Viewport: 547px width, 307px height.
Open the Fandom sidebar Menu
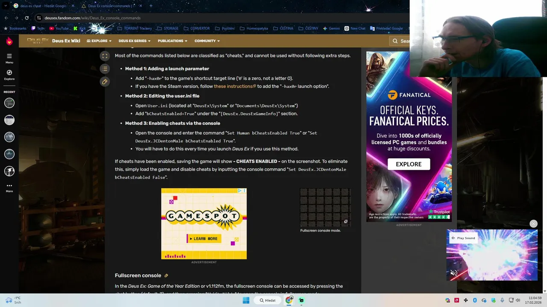coord(9,58)
